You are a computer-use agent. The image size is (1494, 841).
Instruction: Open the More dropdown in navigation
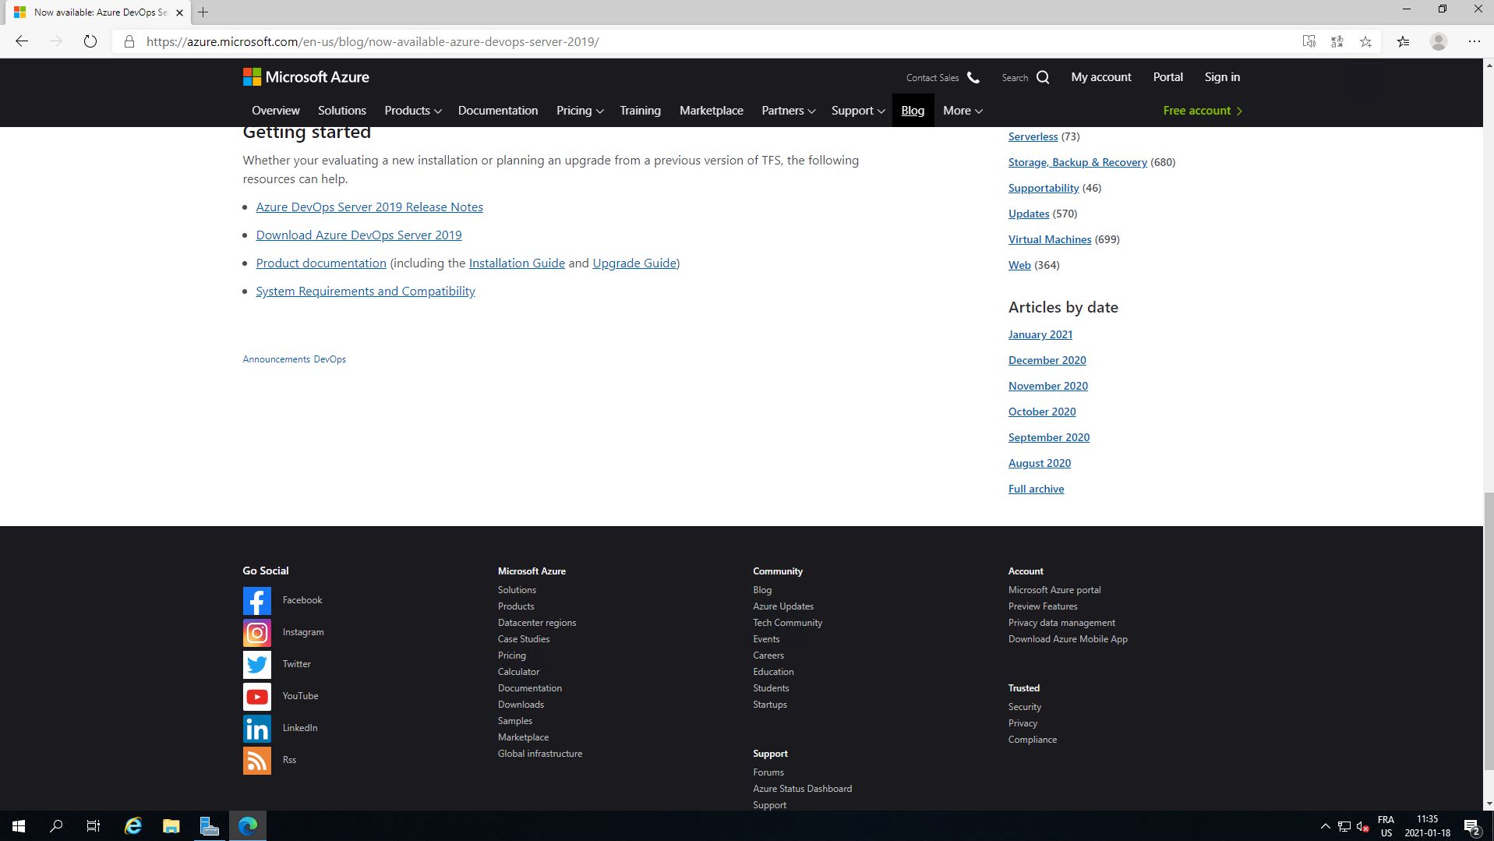[962, 111]
